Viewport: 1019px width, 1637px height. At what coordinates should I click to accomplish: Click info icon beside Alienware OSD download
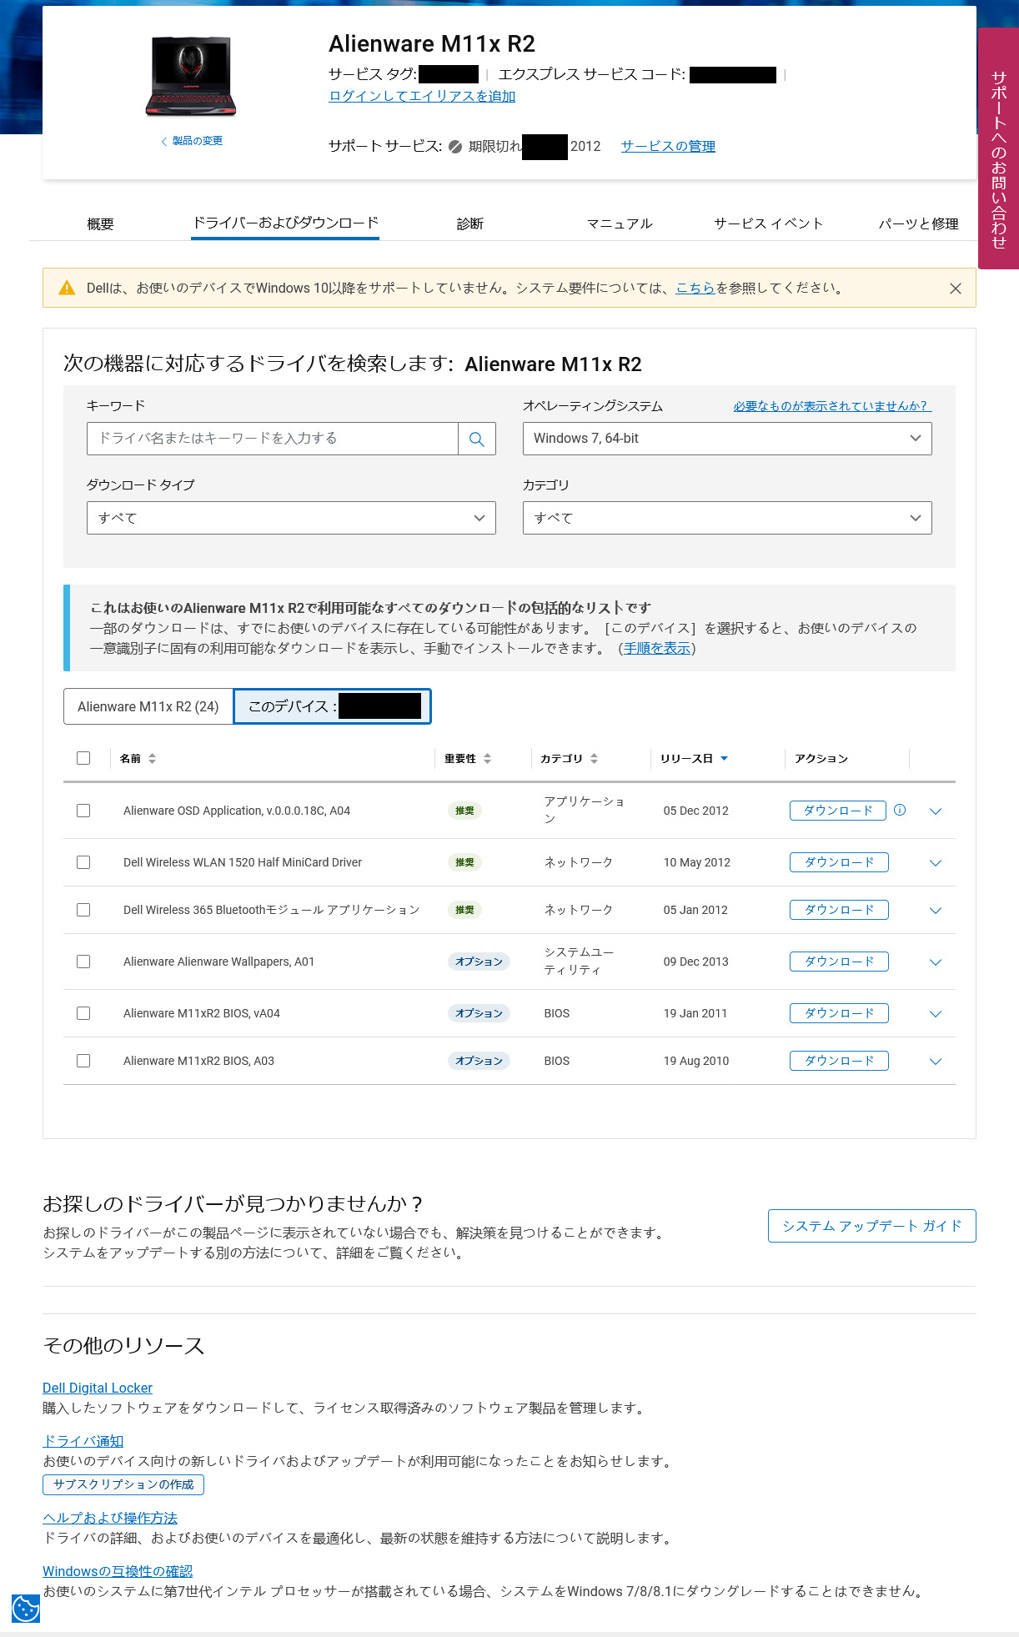[x=900, y=810]
